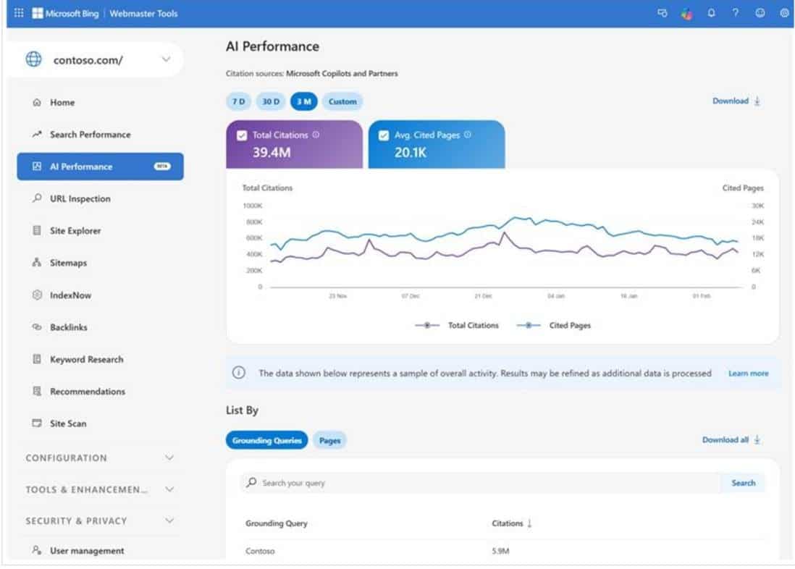Click the 39.4M total citations value

point(272,152)
